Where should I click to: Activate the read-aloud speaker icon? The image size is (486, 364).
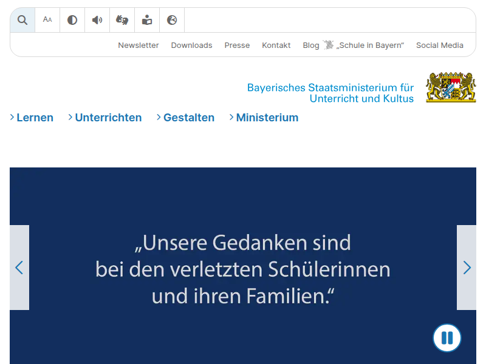tap(97, 20)
